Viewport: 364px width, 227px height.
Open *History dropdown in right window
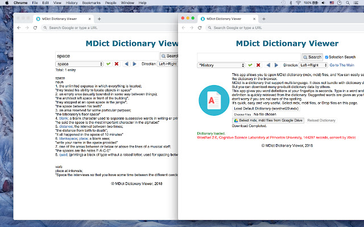point(221,65)
